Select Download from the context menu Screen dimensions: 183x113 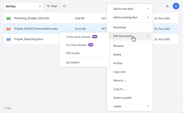(x=119, y=27)
